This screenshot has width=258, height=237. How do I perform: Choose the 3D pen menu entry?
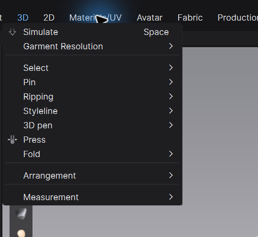(93, 125)
